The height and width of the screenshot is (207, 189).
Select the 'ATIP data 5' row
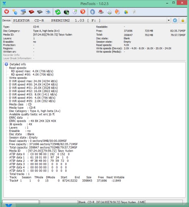pyautogui.click(x=38, y=171)
